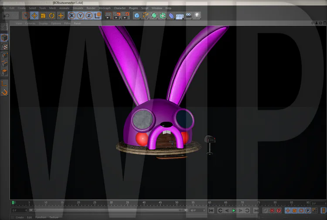The image size is (327, 220).
Task: Toggle the Z axis lock
Action: tap(89, 16)
